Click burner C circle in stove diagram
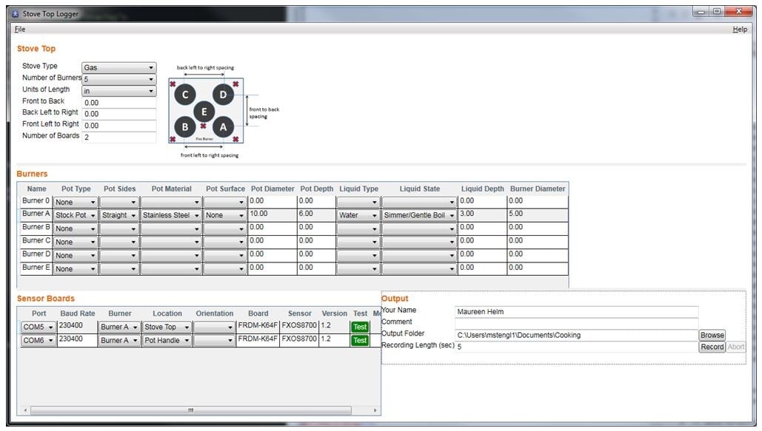The image size is (762, 431). coord(184,95)
